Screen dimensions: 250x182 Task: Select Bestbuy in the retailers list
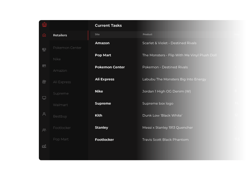pos(60,116)
